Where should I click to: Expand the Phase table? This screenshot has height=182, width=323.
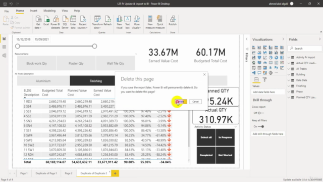point(289,92)
